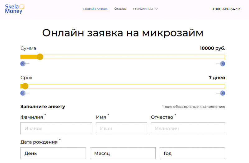Decrease loan amount with Сумма left arrow
Viewport: 249px width, 163px height.
coord(25,64)
